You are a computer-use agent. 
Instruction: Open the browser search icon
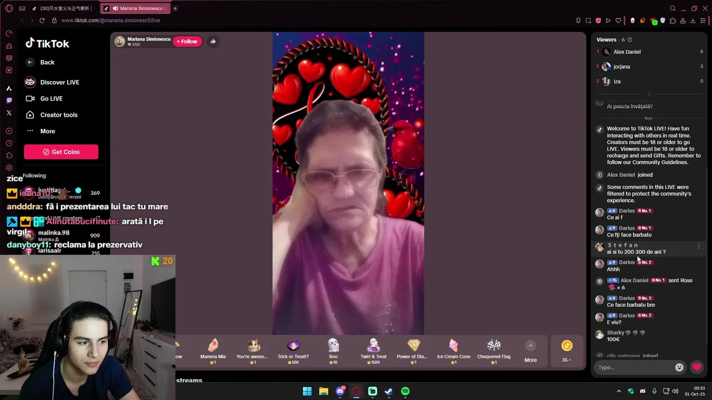(673, 8)
